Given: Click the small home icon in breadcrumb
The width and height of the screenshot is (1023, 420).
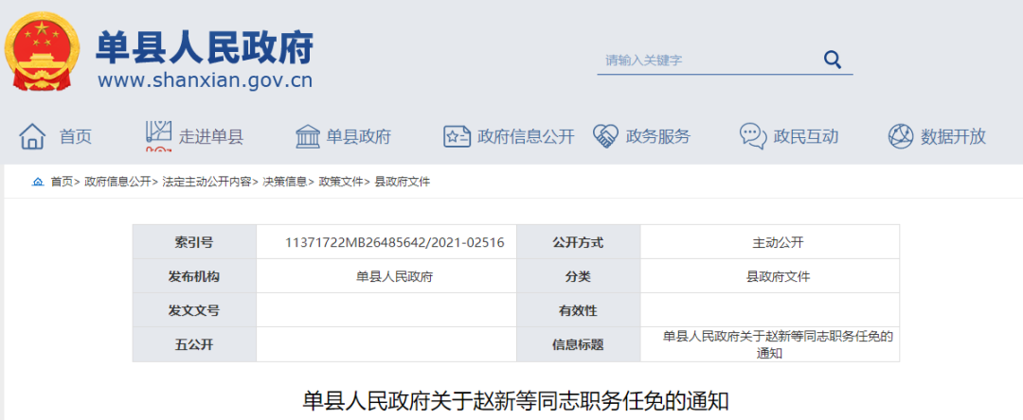Looking at the screenshot, I should point(38,183).
